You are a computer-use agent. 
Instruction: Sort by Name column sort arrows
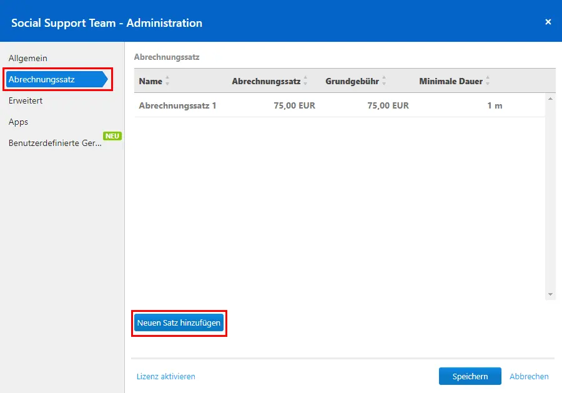[167, 81]
